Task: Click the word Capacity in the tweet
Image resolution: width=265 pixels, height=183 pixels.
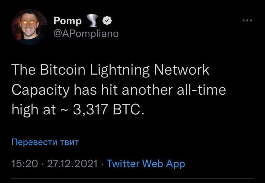Action: point(40,90)
